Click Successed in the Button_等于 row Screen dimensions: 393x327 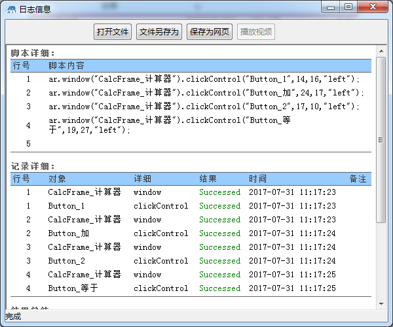coord(220,288)
